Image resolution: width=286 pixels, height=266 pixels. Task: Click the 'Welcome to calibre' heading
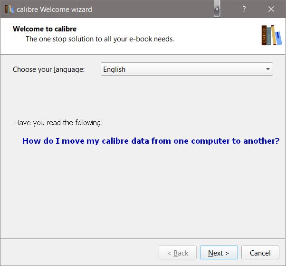(45, 29)
